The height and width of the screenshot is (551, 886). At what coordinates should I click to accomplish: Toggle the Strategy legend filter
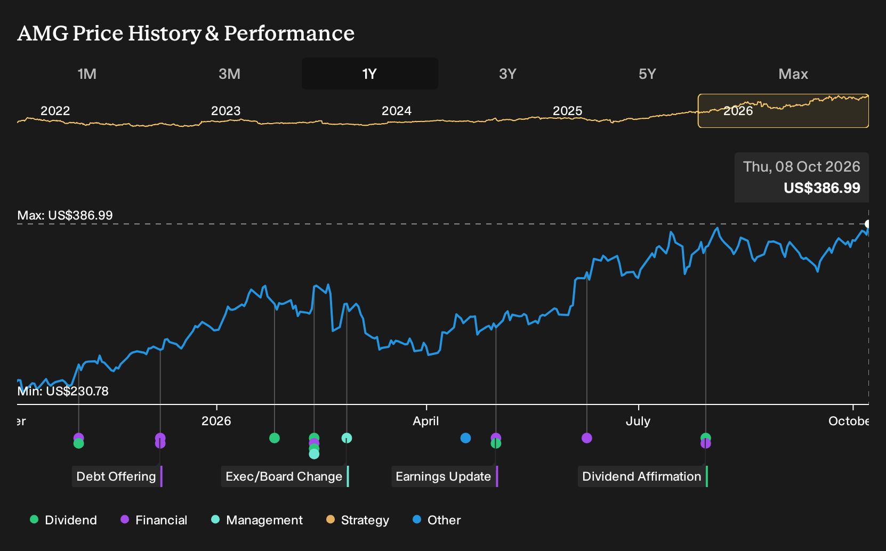click(358, 520)
